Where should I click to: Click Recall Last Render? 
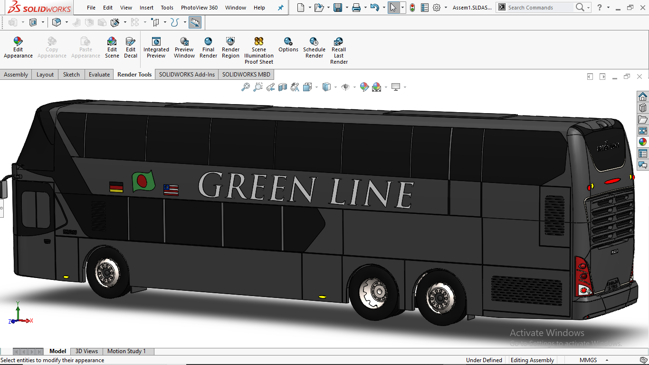pos(339,50)
